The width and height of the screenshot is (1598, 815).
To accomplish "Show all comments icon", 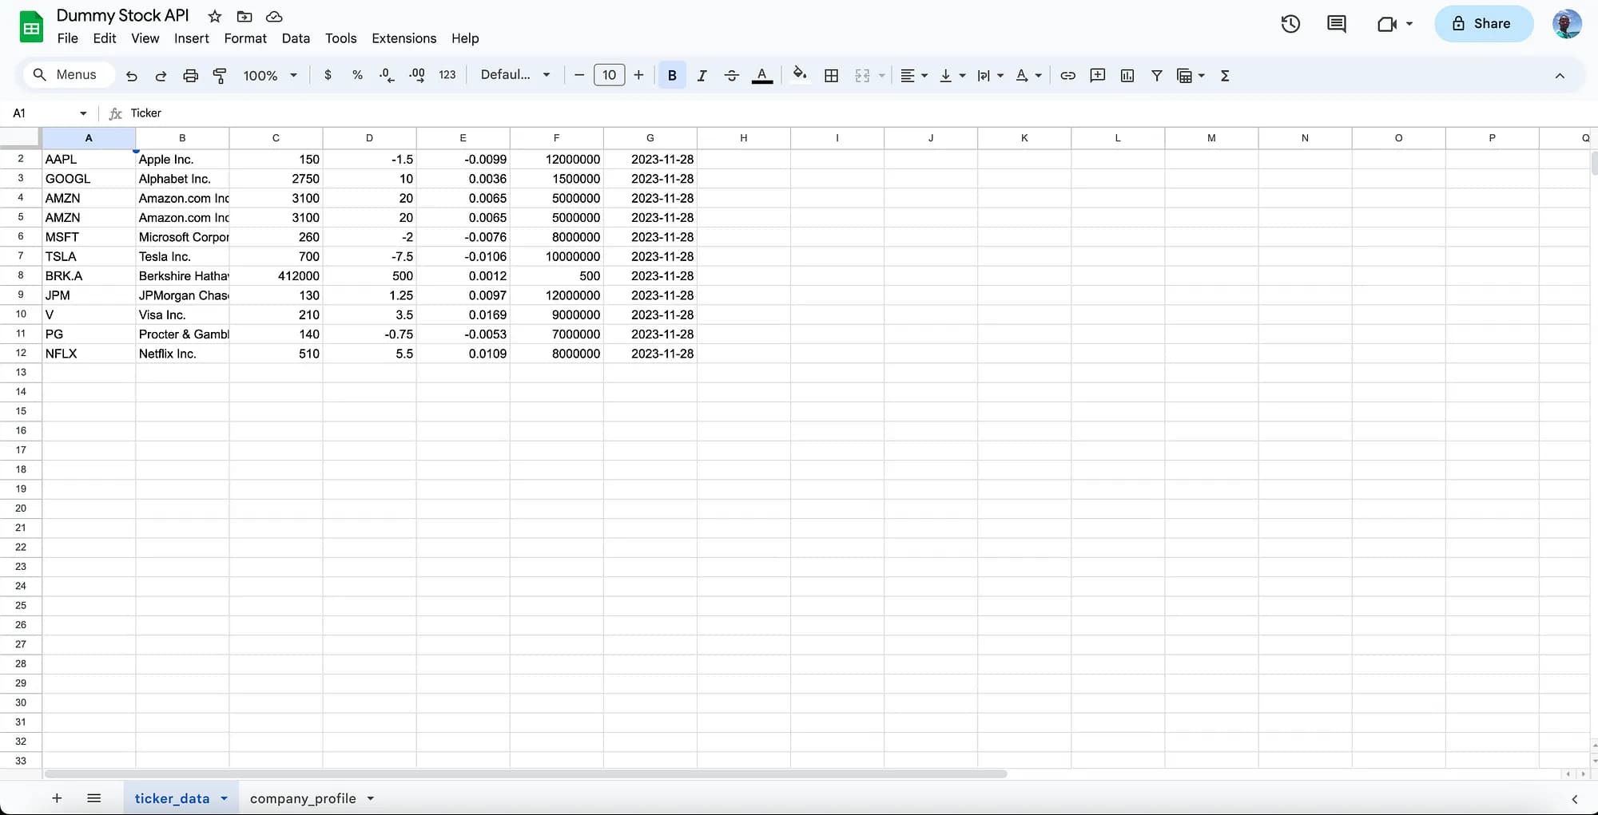I will click(1337, 24).
